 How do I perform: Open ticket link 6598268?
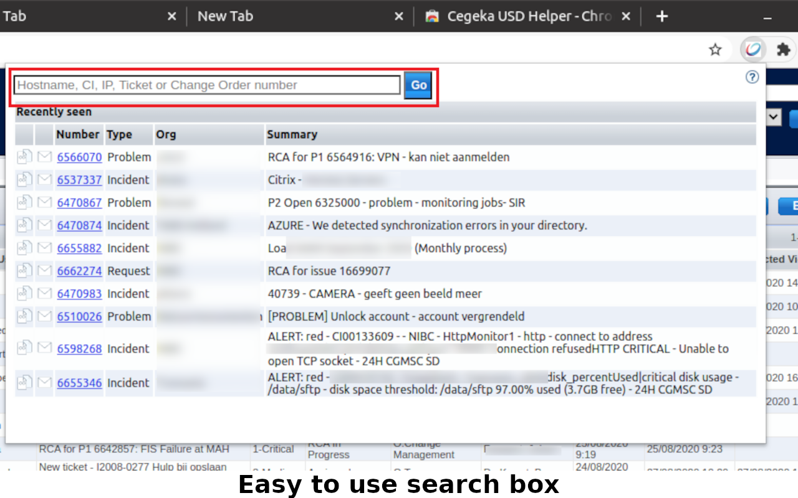pyautogui.click(x=79, y=349)
